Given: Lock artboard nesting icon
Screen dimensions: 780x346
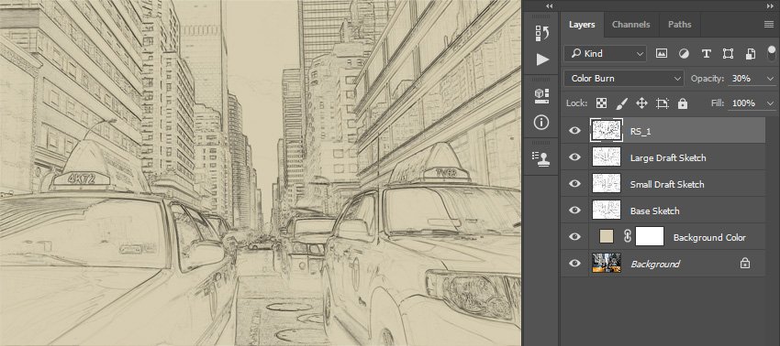Looking at the screenshot, I should (663, 103).
